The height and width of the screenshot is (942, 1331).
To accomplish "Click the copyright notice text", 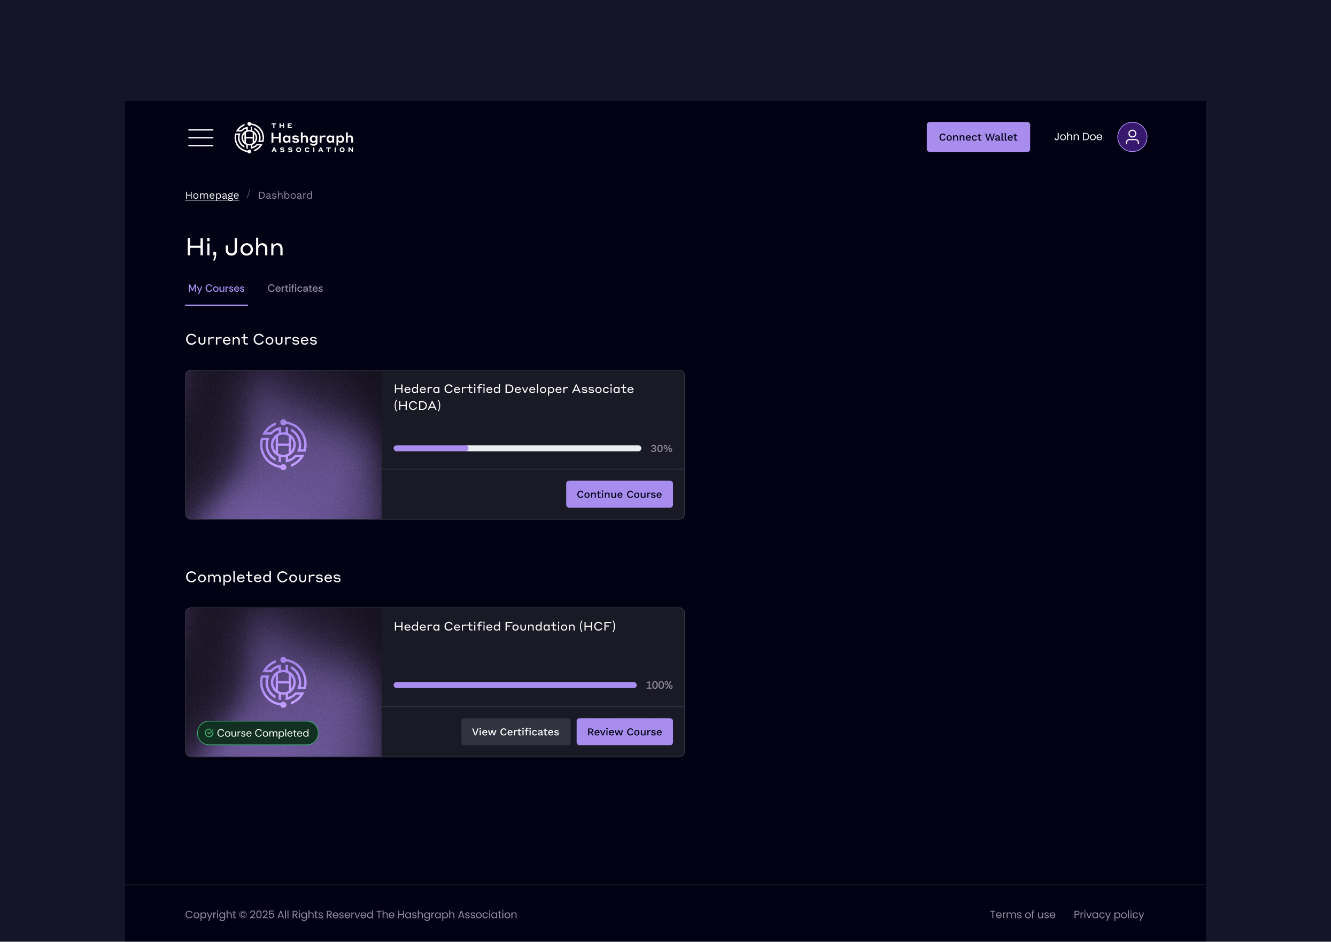I will (351, 915).
